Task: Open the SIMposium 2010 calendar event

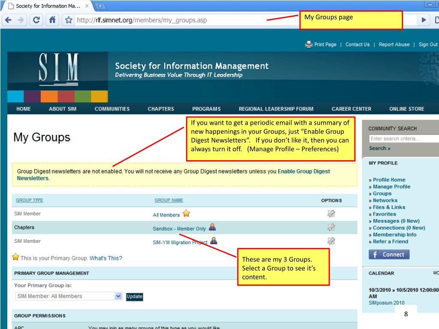Action: (386, 303)
